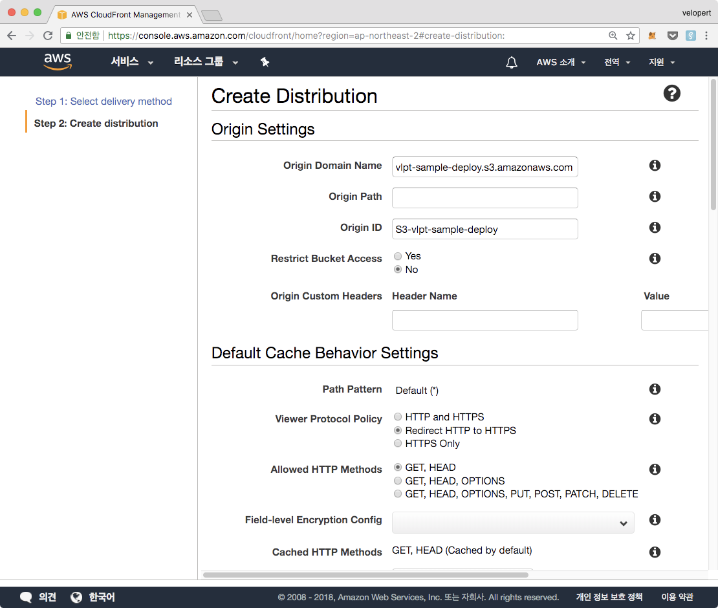Click the globe language icon in the footer
Screen dimensions: 718x608
click(x=76, y=597)
